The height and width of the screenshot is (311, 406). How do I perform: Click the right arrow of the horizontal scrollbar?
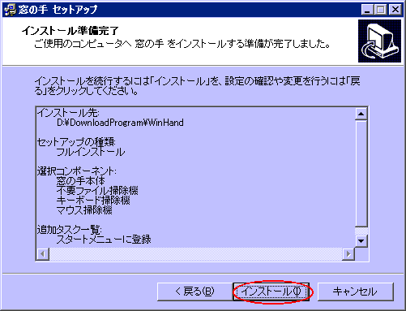(x=348, y=254)
